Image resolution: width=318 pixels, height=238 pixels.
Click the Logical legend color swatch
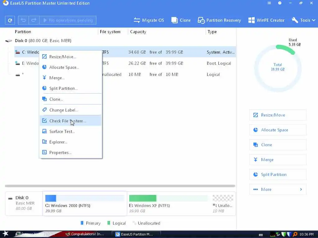coord(109,223)
